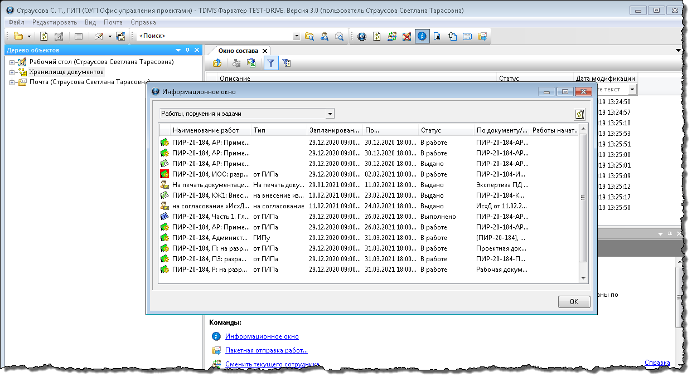This screenshot has height=377, width=692.
Task: Sort by the Статус column header
Action: point(445,130)
